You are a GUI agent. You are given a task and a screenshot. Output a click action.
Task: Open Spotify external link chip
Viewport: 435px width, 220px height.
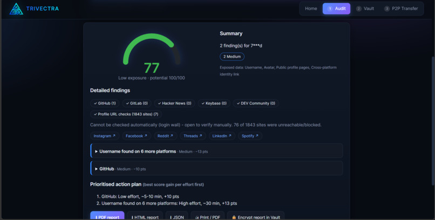pos(250,136)
